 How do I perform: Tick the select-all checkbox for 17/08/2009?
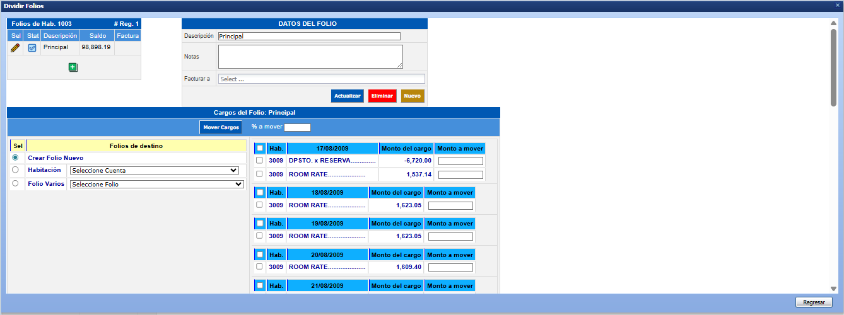coord(259,148)
